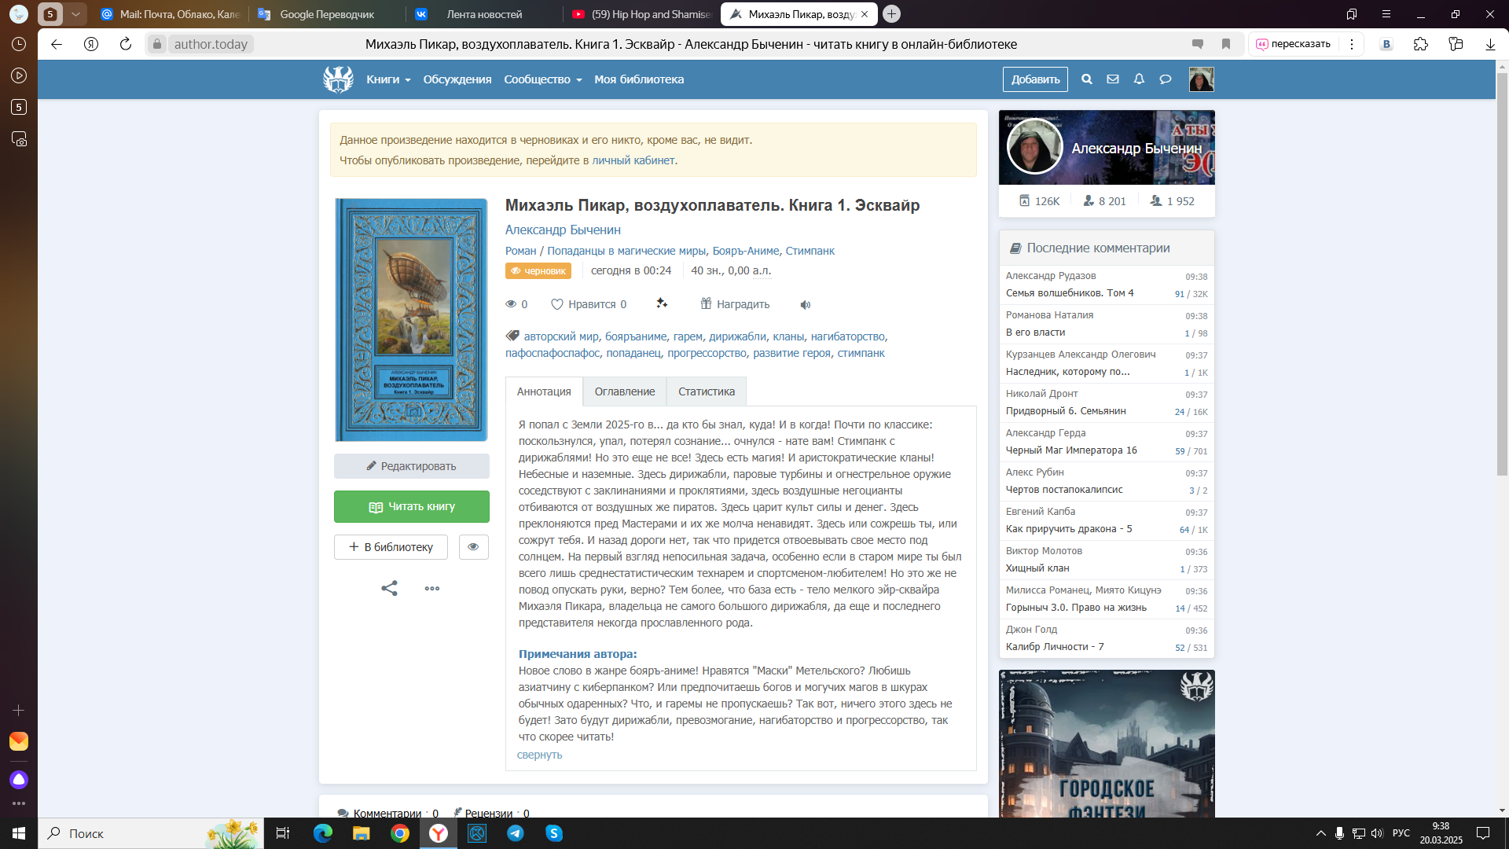The width and height of the screenshot is (1509, 849).
Task: Collapse annotation via свернуть link
Action: (539, 755)
